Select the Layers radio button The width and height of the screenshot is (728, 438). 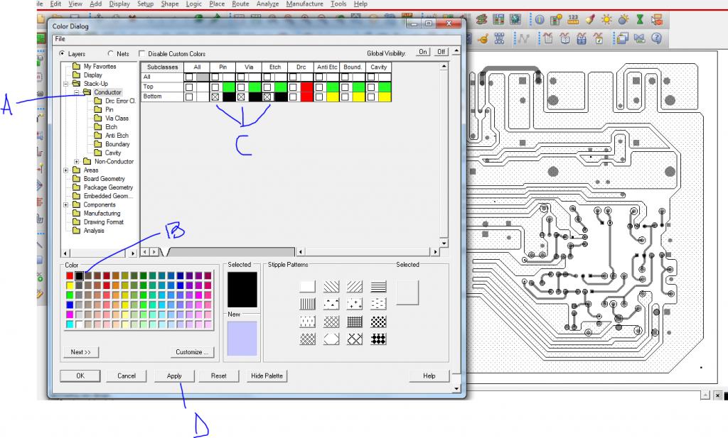(x=63, y=54)
